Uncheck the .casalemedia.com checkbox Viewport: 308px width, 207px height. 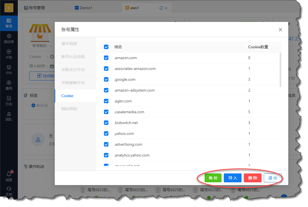point(106,112)
